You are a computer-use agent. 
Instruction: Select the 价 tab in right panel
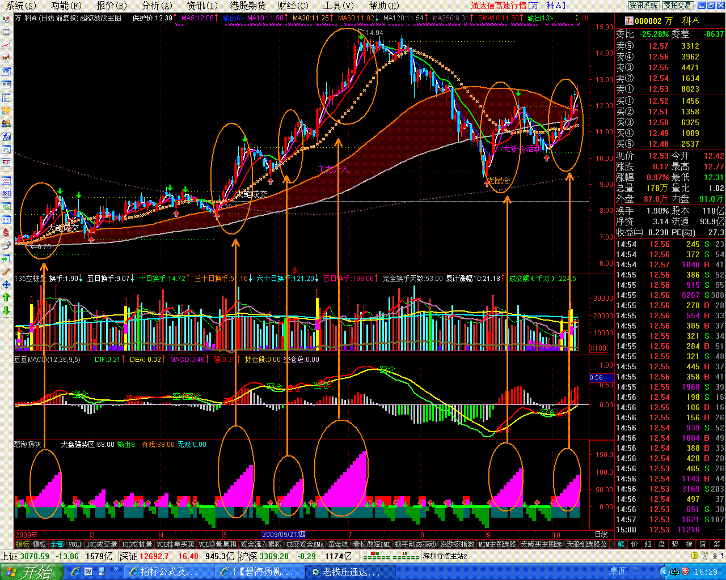pos(635,544)
